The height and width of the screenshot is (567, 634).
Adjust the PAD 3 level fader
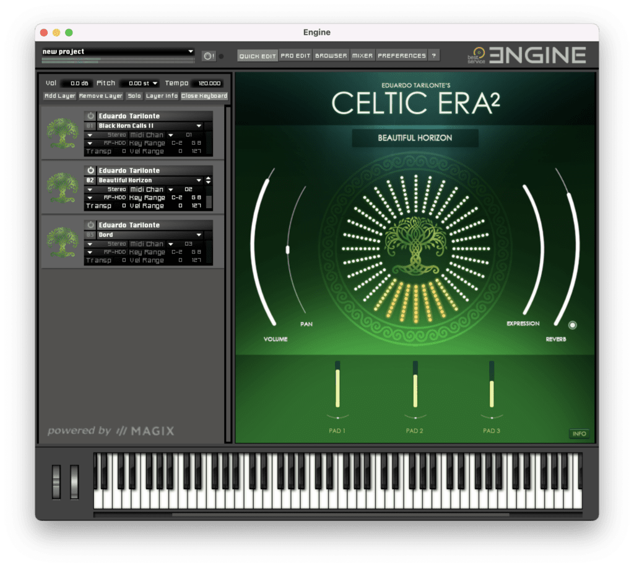(492, 384)
